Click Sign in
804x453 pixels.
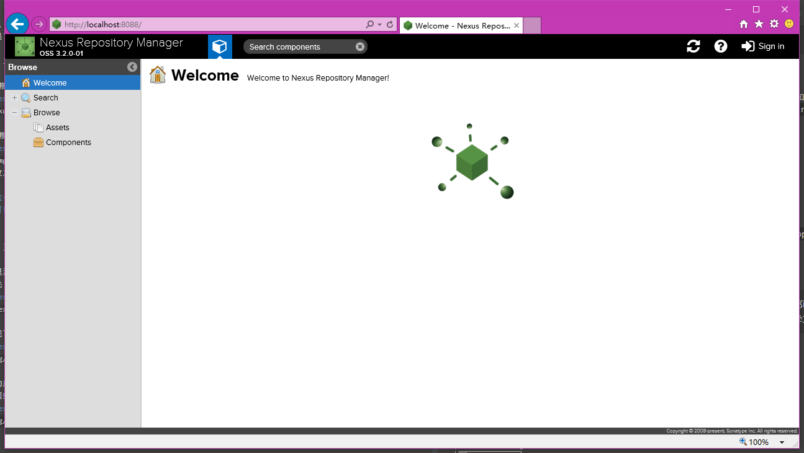[763, 46]
